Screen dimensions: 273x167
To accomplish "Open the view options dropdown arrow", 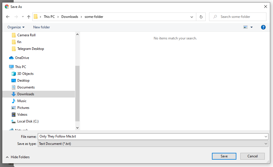I will pyautogui.click(x=251, y=27).
